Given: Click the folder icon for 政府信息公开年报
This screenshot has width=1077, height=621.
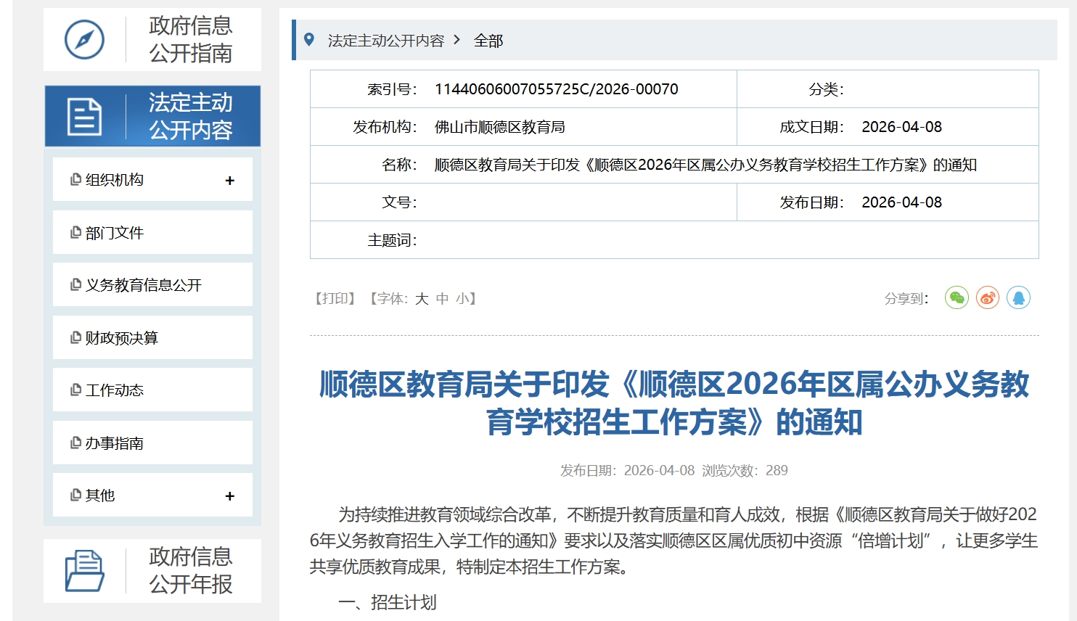Looking at the screenshot, I should pyautogui.click(x=84, y=571).
